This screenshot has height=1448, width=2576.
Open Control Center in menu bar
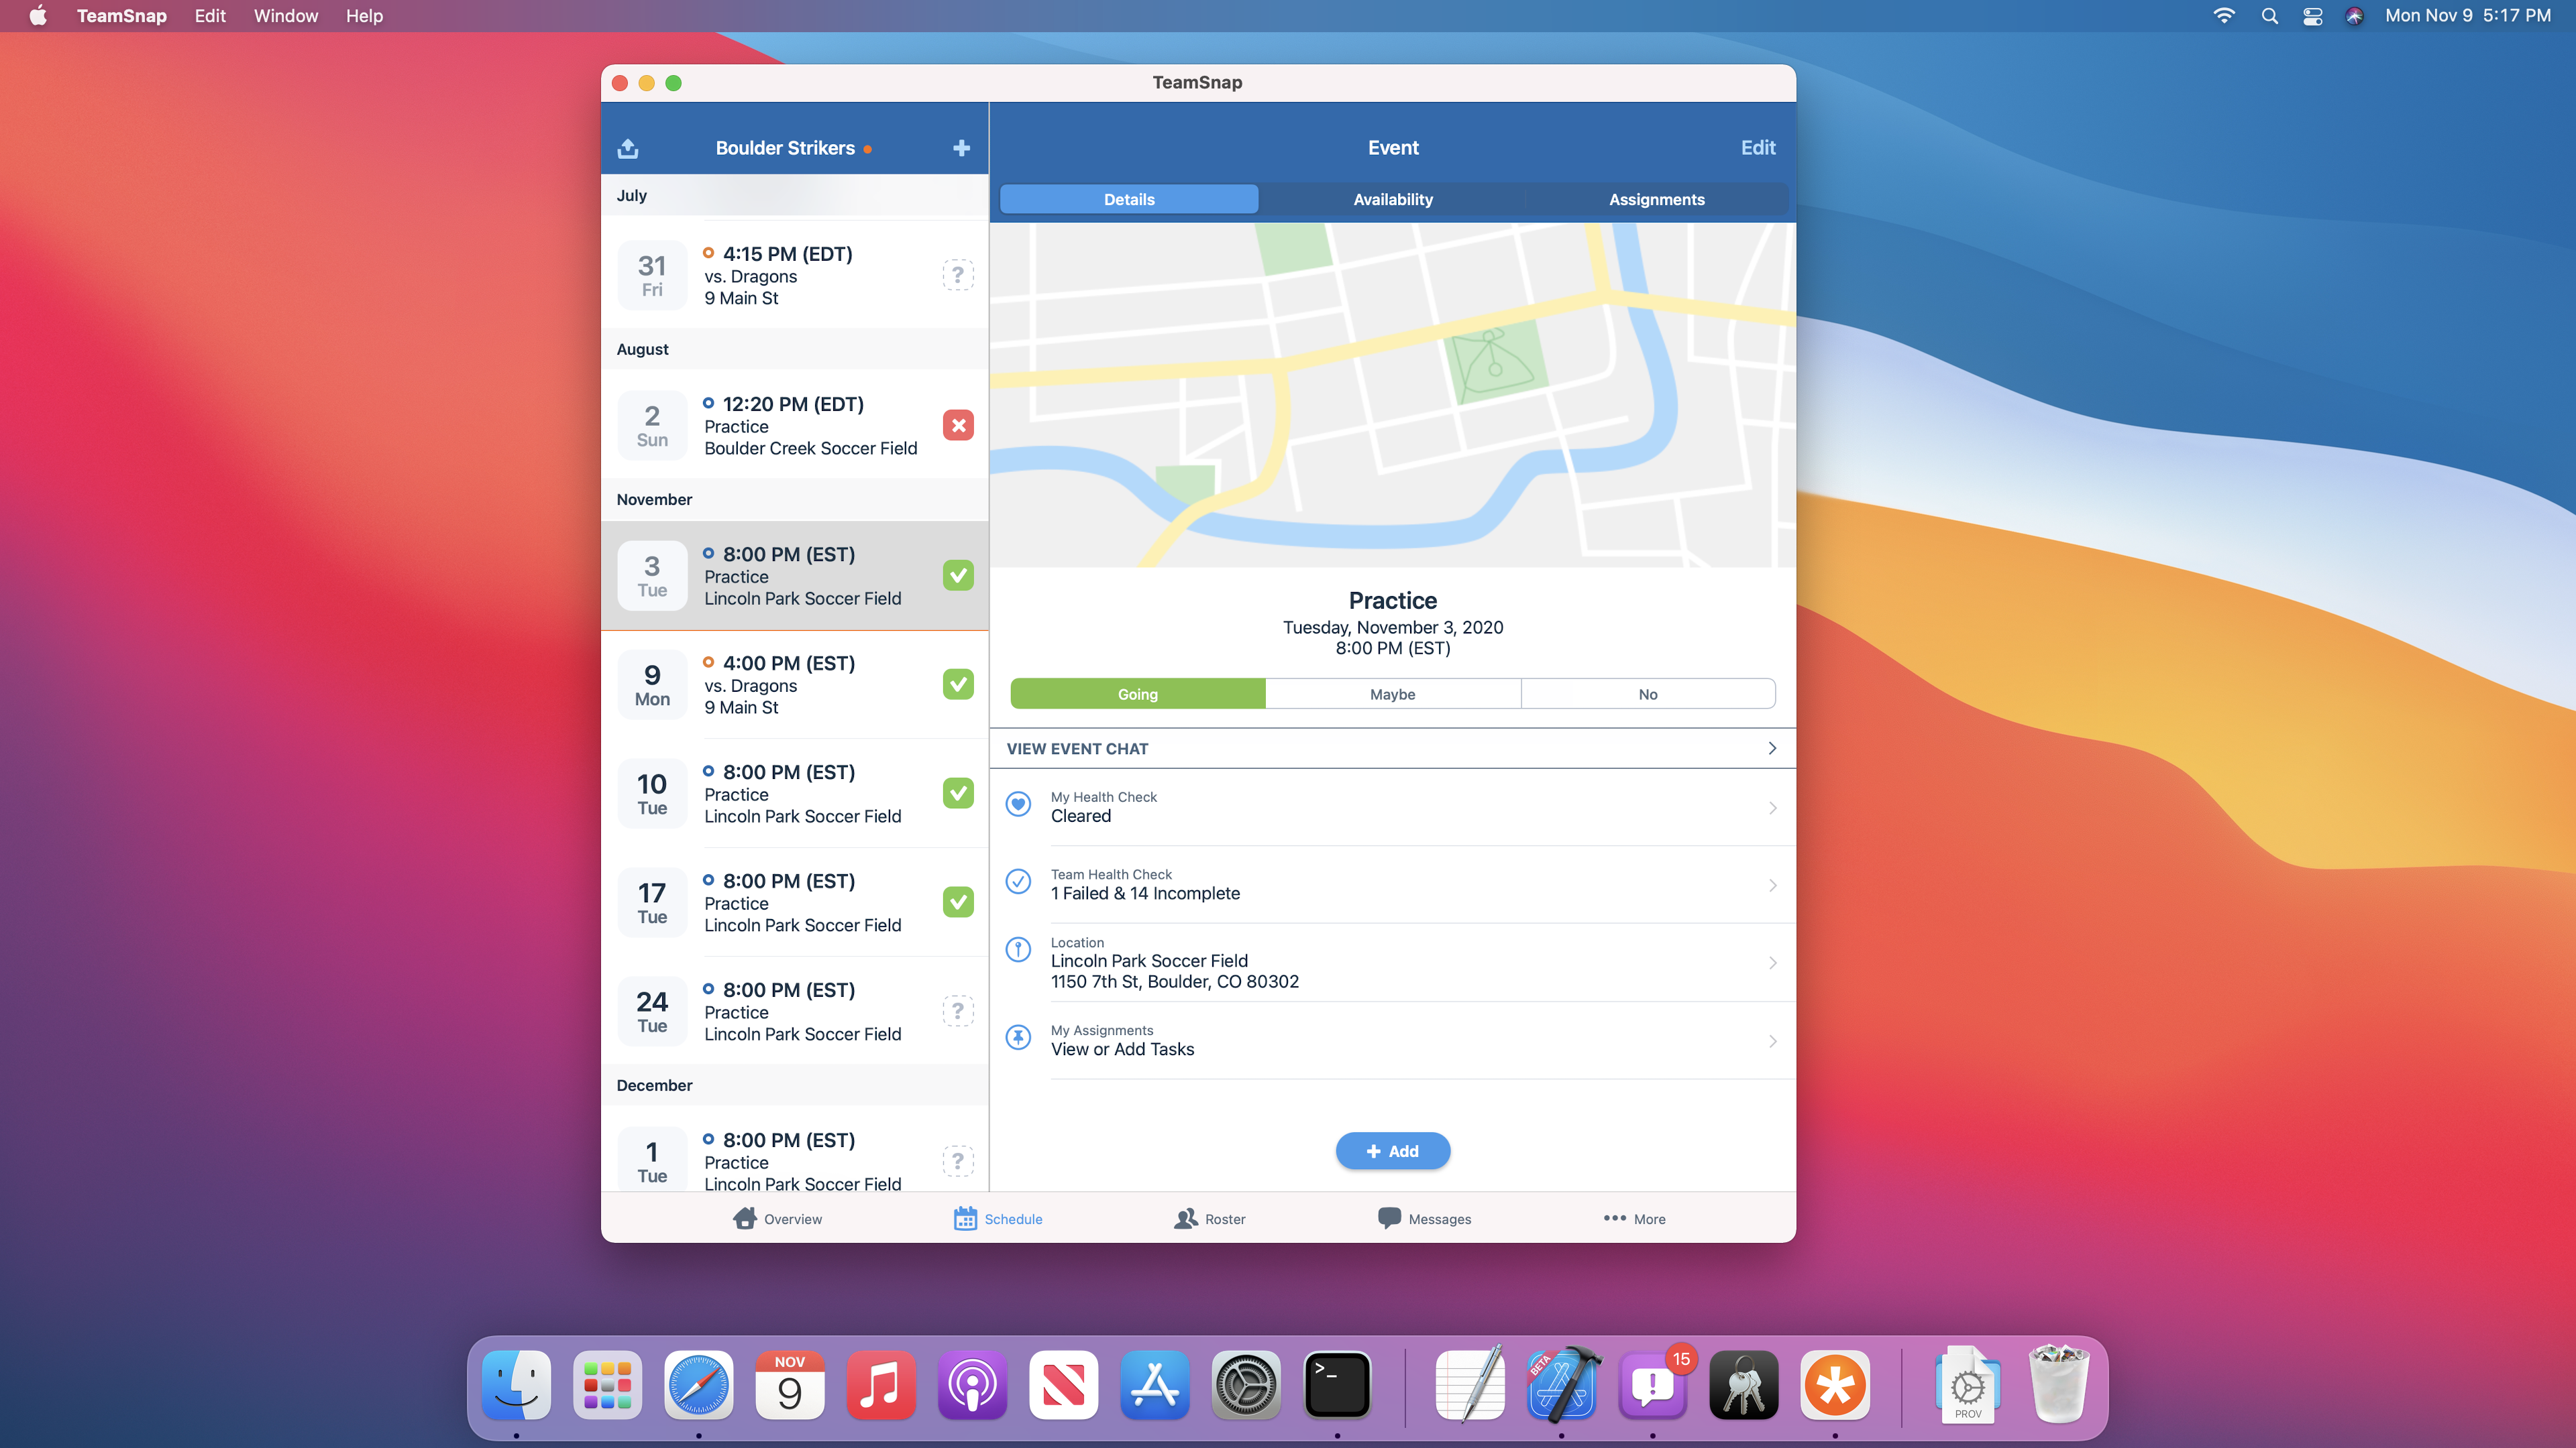pyautogui.click(x=2312, y=16)
